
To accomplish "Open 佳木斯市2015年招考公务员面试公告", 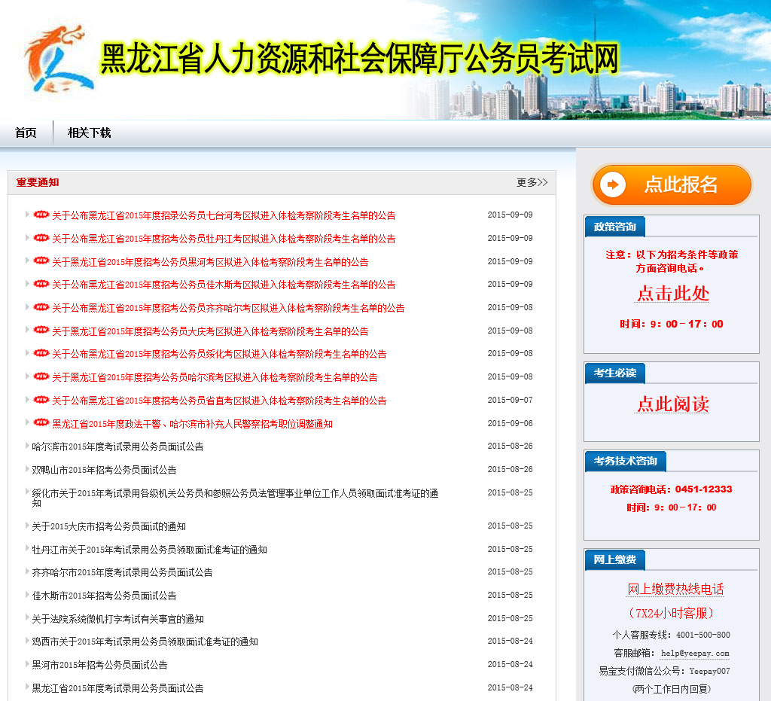I will pos(104,596).
